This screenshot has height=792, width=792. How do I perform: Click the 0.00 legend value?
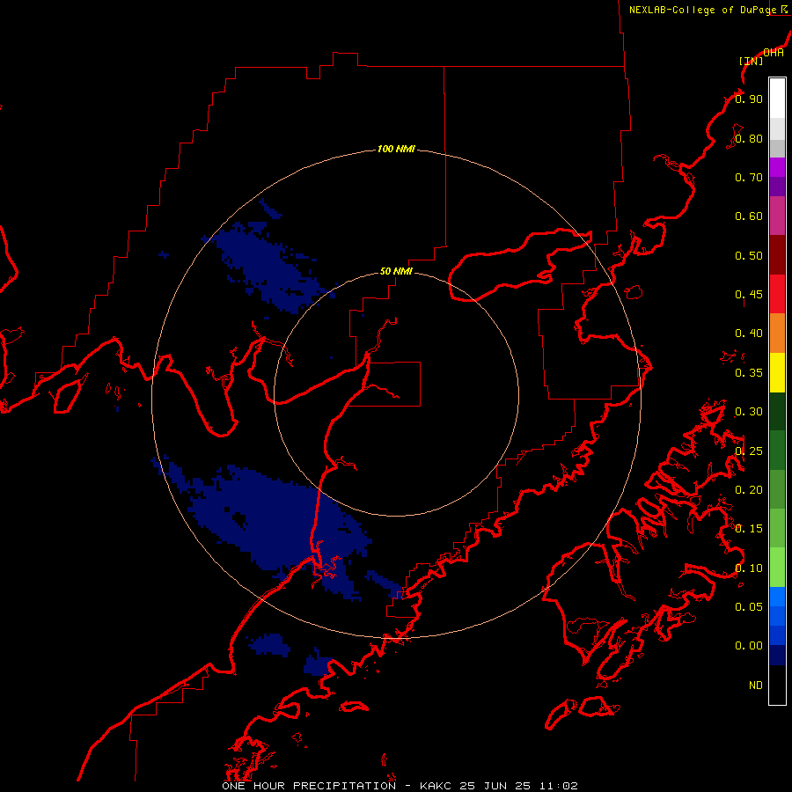coord(749,646)
